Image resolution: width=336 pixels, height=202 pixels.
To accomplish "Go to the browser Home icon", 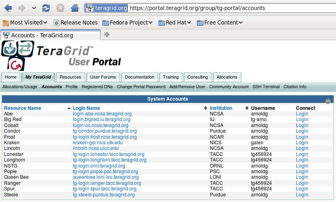I will pos(75,8).
